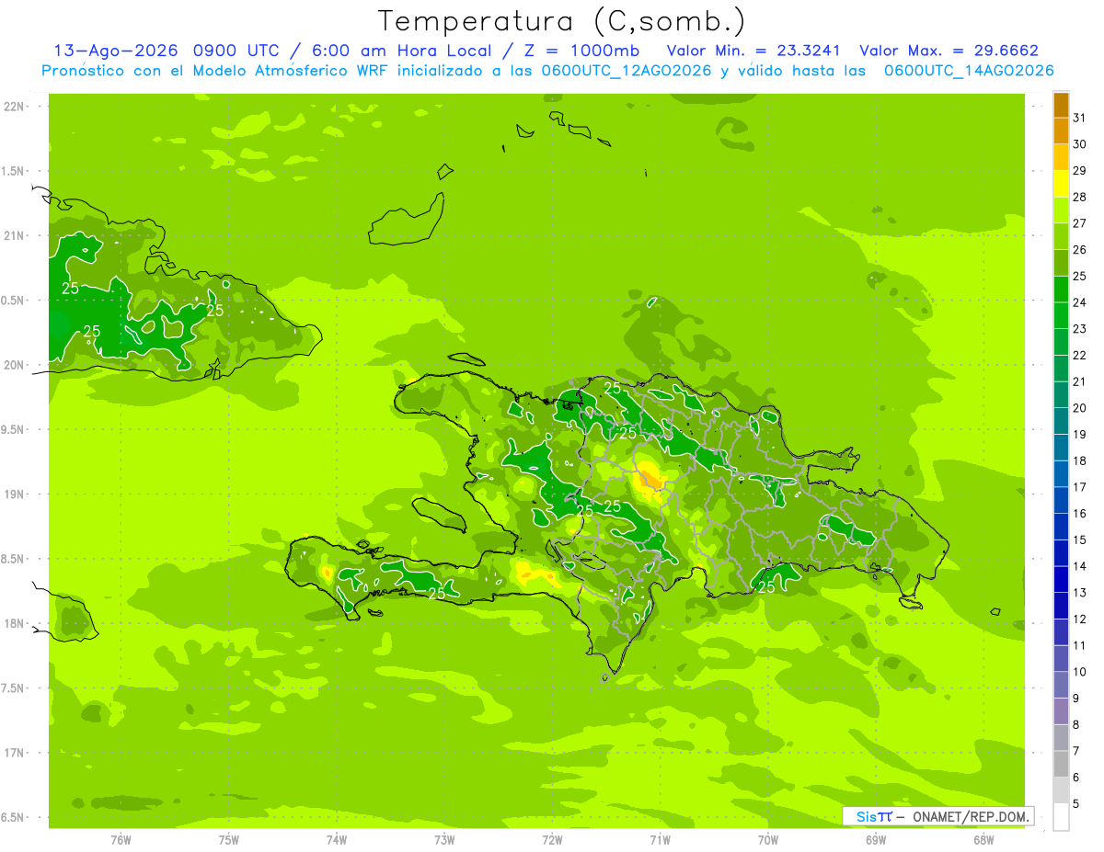Click the 20N latitude label
Image resolution: width=1104 pixels, height=852 pixels.
click(14, 365)
